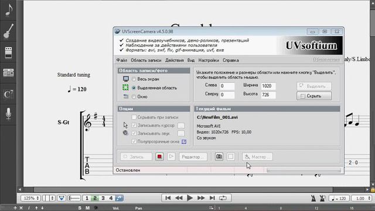Viewport: 375px width, 211px height.
Task: Open the Справка menu
Action: (230, 60)
